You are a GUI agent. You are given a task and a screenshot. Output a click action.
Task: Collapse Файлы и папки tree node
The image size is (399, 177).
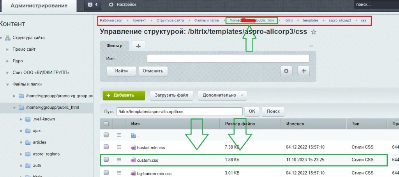point(8,84)
